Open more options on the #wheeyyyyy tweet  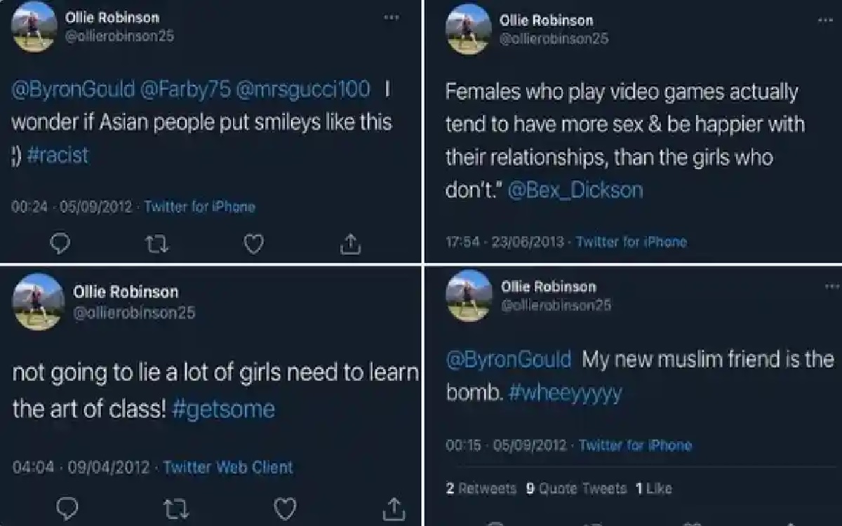832,286
